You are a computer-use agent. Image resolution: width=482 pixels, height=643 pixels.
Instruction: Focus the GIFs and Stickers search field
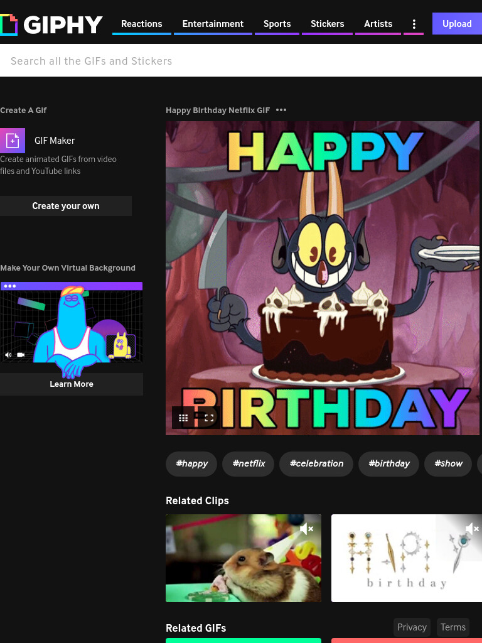(241, 61)
